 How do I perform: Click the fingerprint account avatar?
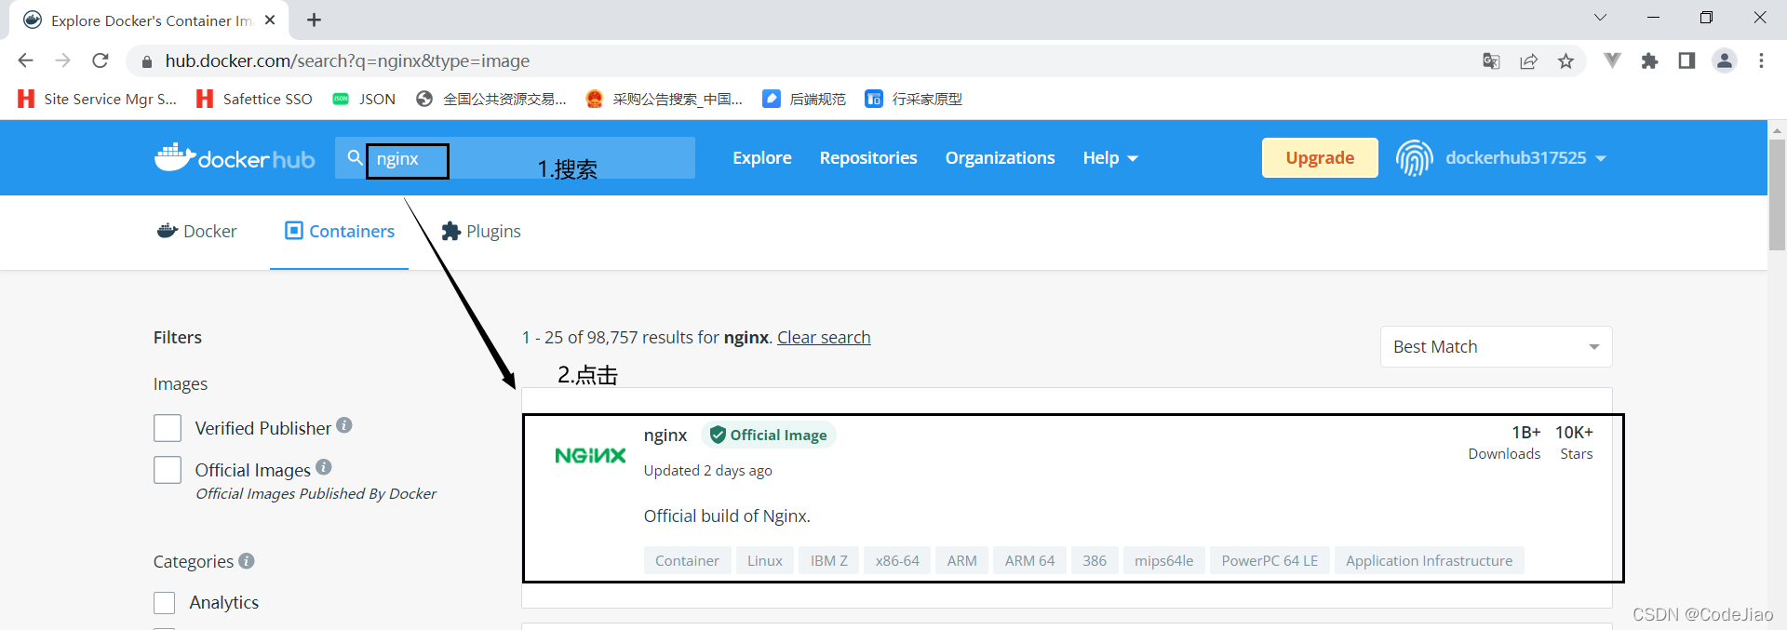1414,158
